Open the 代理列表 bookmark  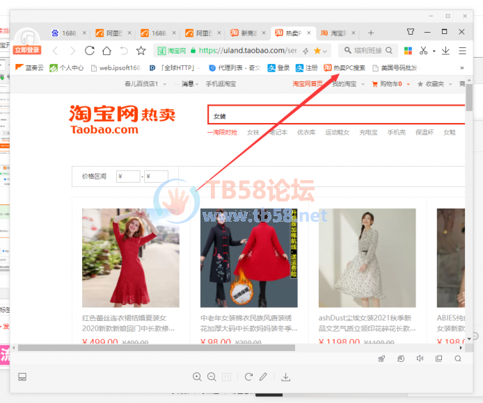pos(235,67)
